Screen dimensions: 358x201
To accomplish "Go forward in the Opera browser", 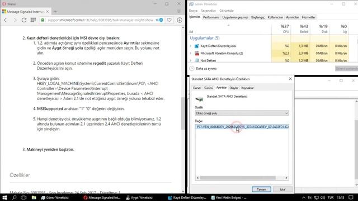I will [15, 20].
